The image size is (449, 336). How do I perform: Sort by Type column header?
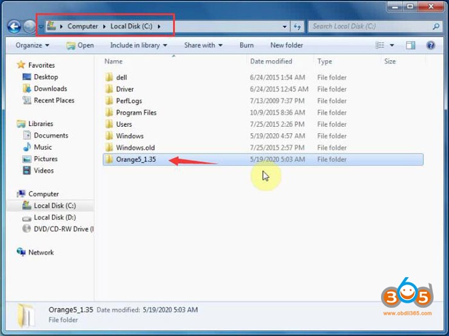[325, 61]
